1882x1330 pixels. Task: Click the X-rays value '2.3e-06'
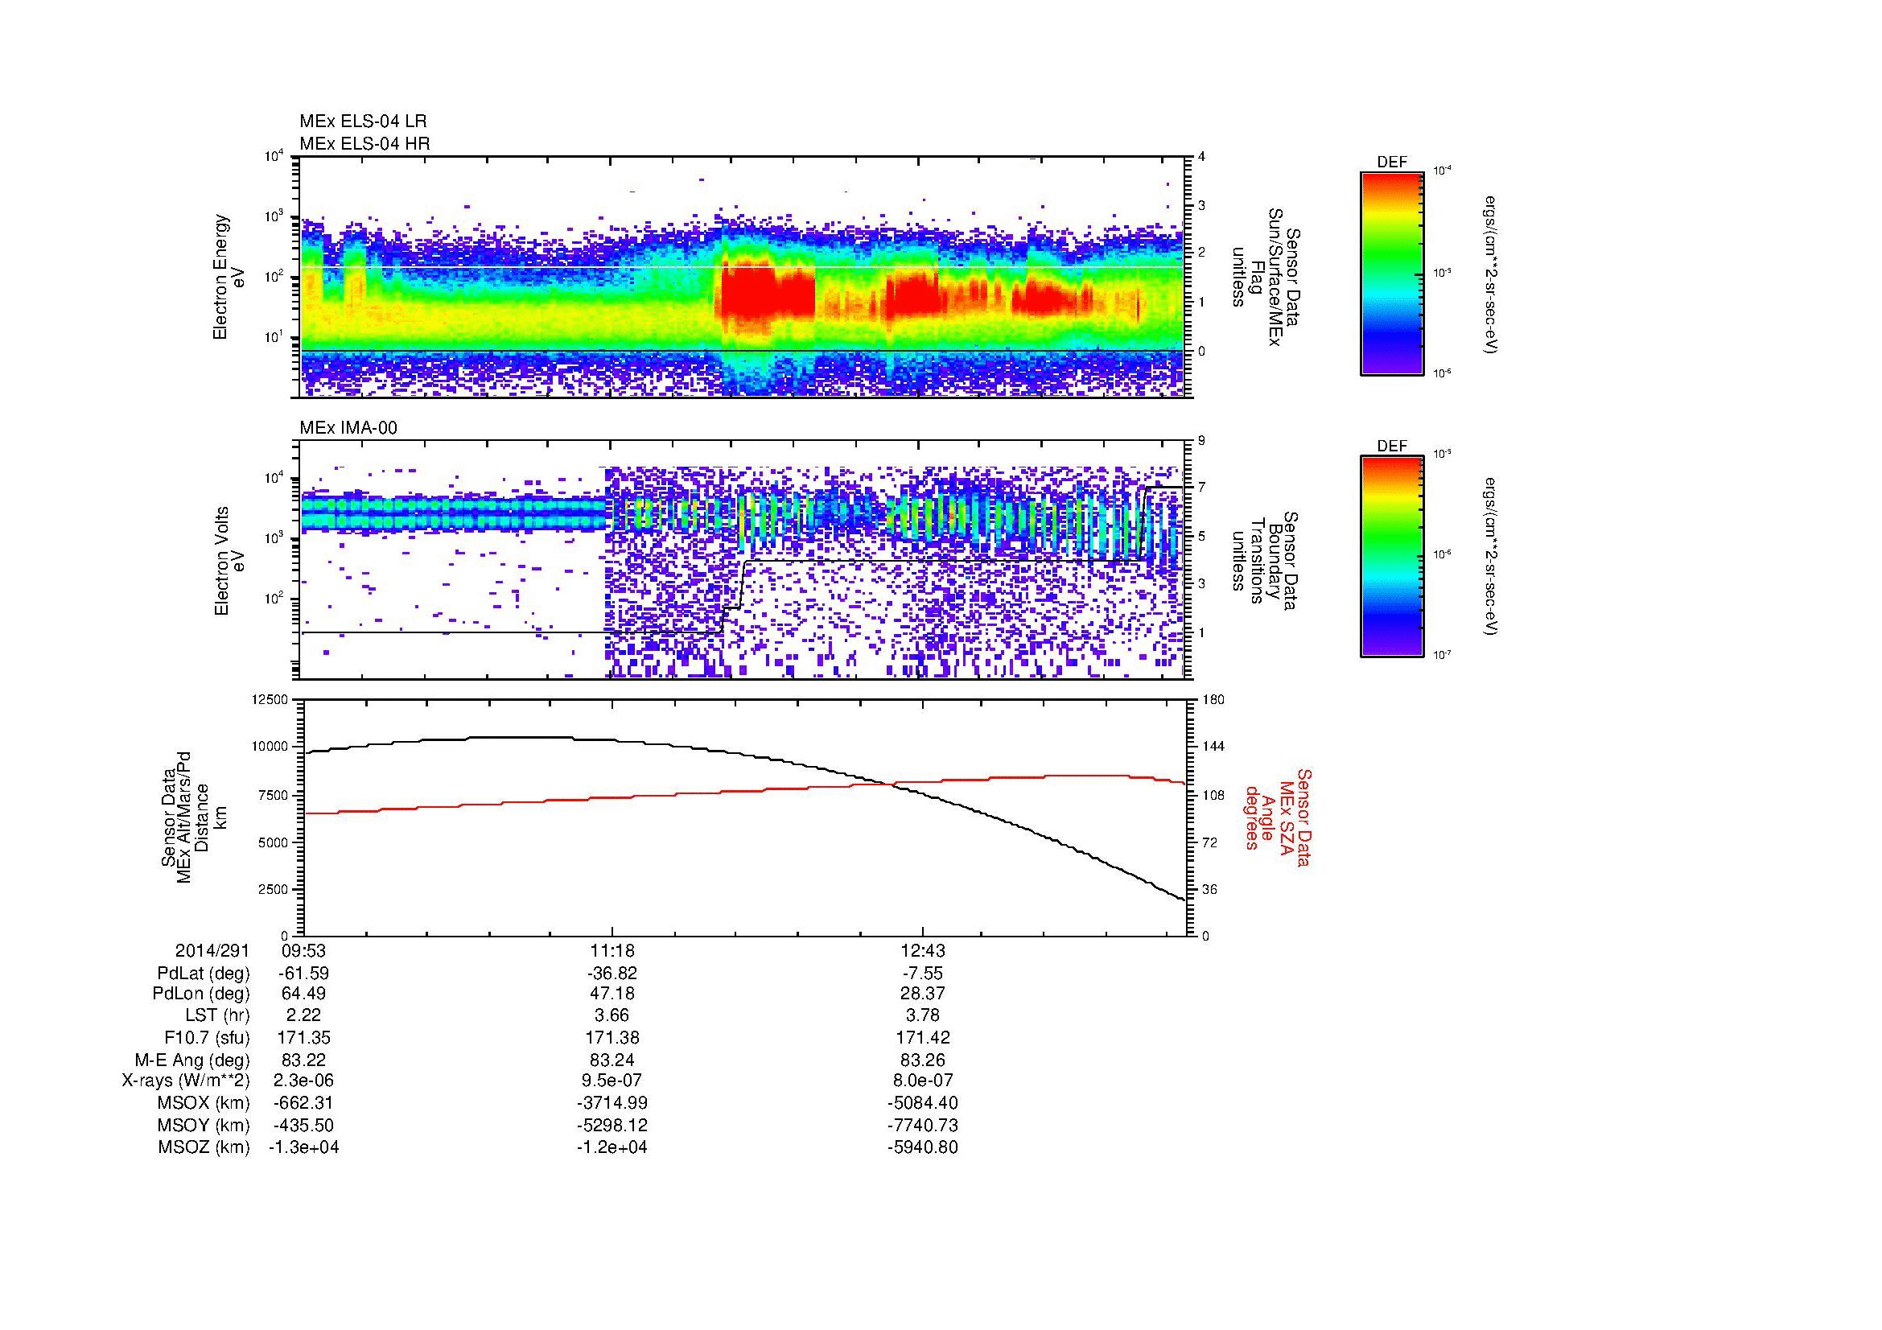(303, 1081)
